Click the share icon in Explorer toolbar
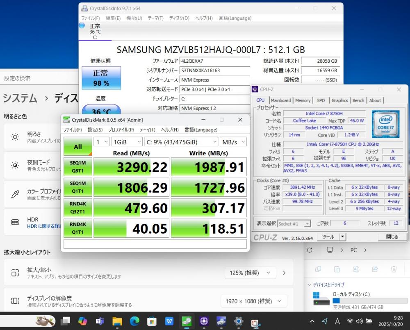This screenshot has height=330, width=410. 374,269
